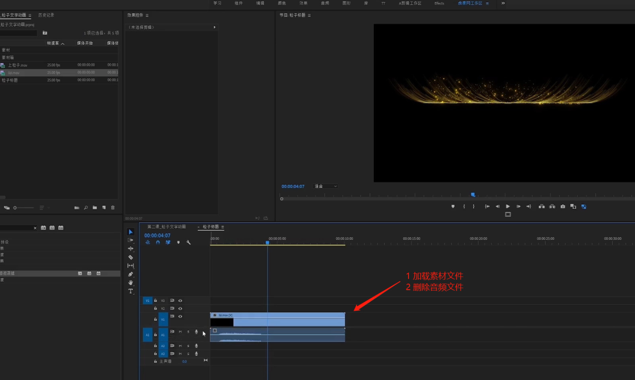Select the Pen tool
The width and height of the screenshot is (635, 380).
point(131,274)
